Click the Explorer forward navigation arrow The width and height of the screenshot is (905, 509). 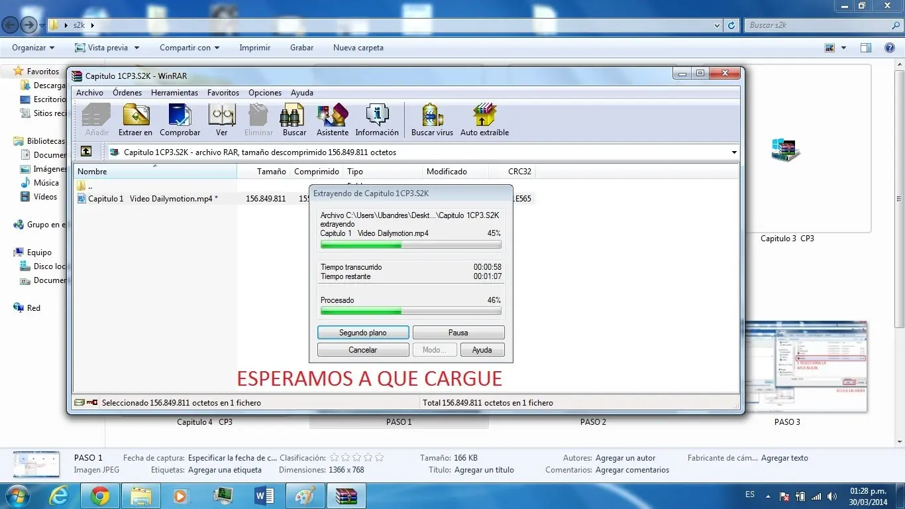(x=28, y=25)
